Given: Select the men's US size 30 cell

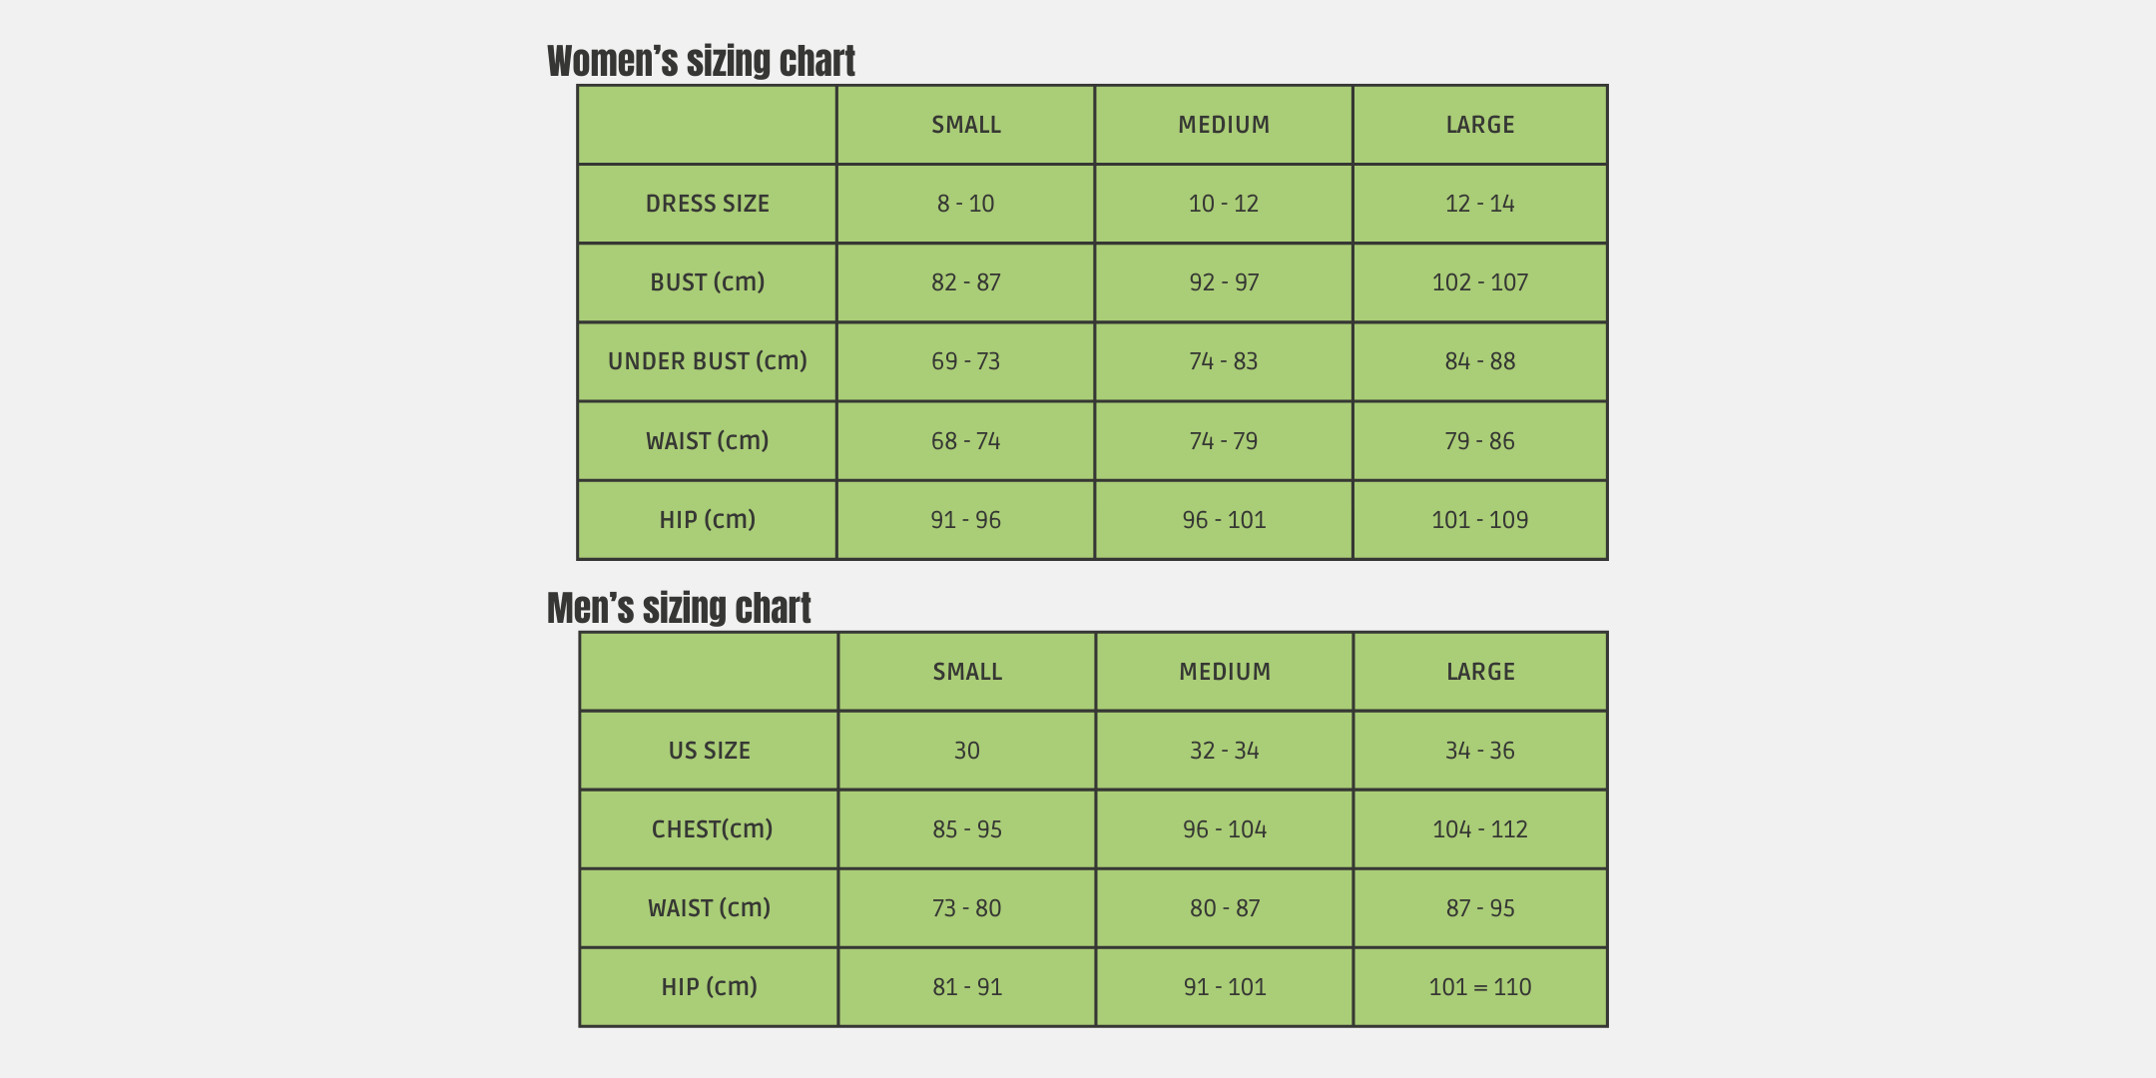Looking at the screenshot, I should 967,751.
